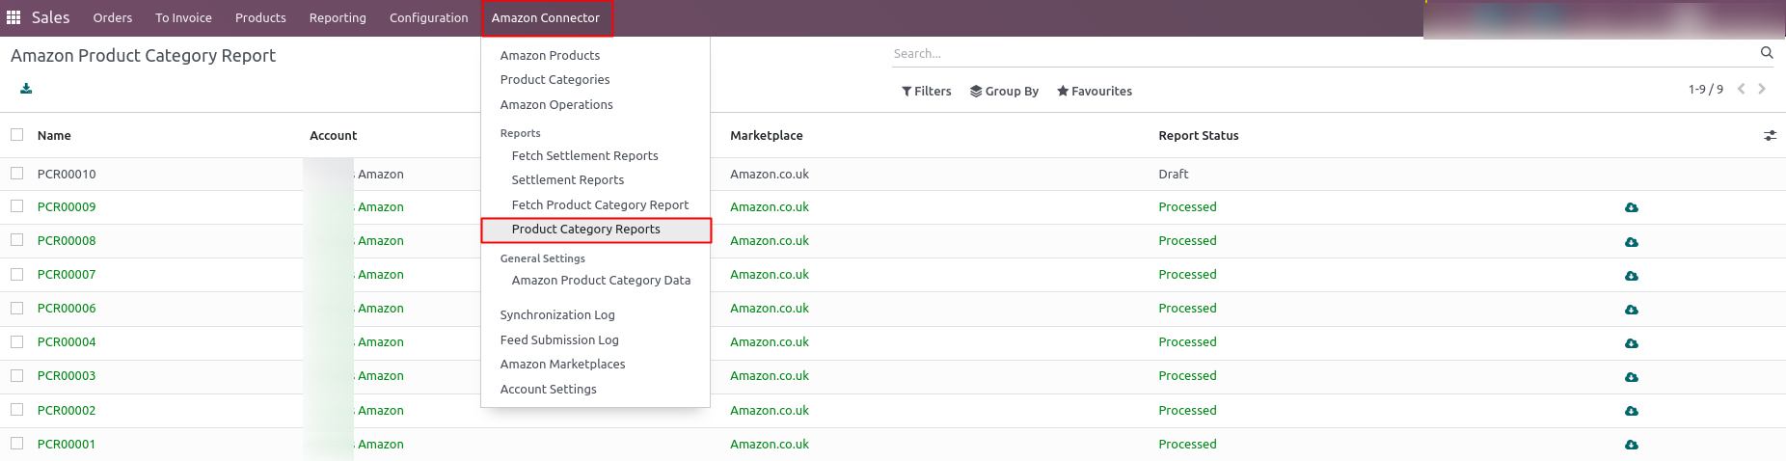The width and height of the screenshot is (1786, 461).
Task: Sort by the Report Status column header
Action: pos(1198,135)
